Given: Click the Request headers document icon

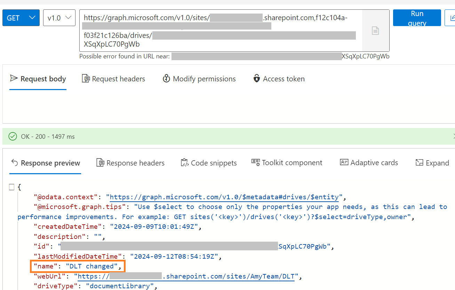Looking at the screenshot, I should click(86, 79).
